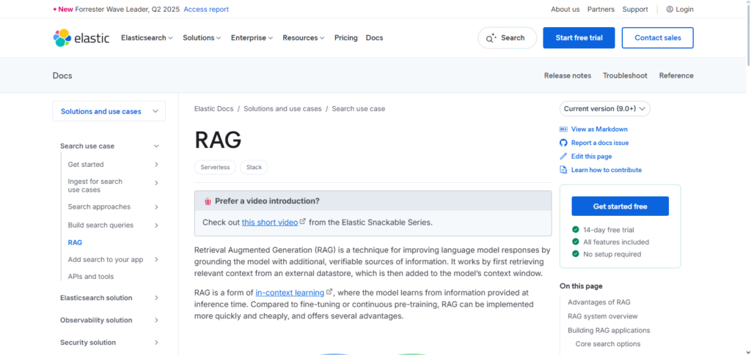
Task: Click the Start free trial button
Action: click(579, 38)
